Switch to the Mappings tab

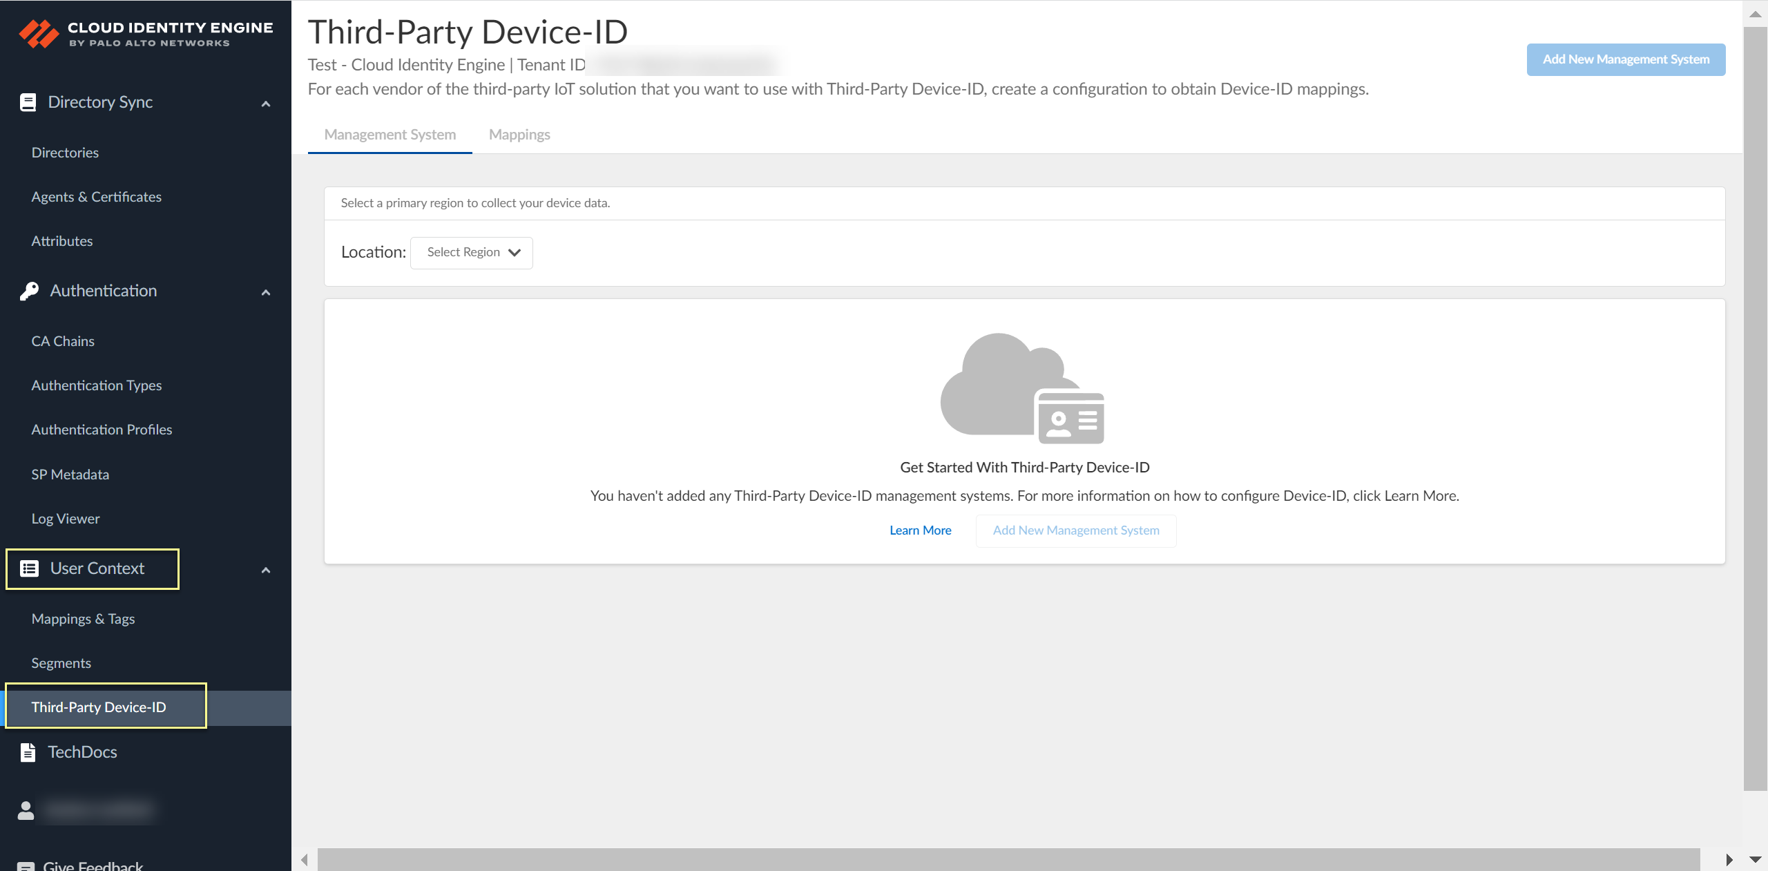(519, 135)
